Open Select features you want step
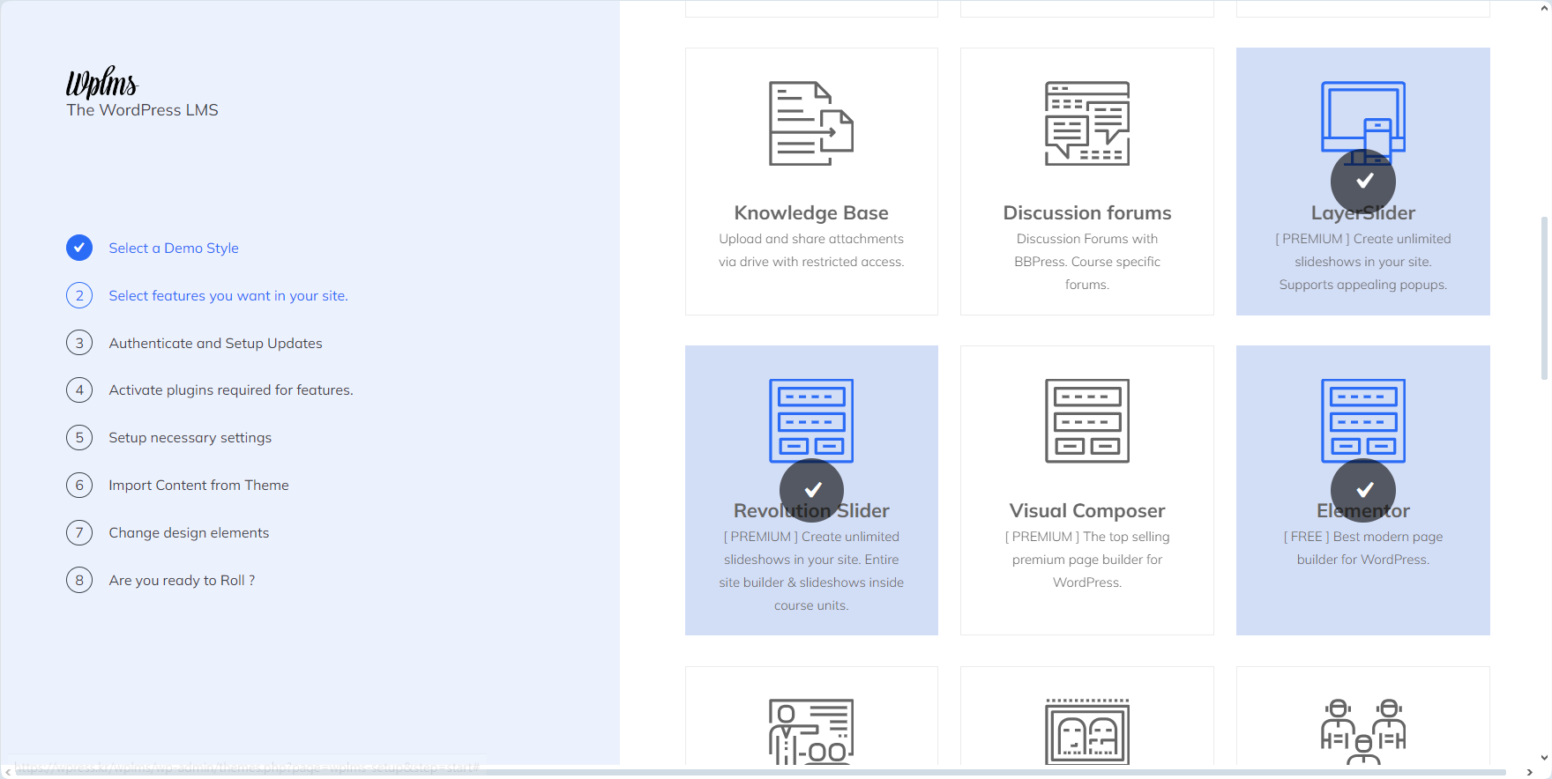This screenshot has width=1552, height=779. point(228,295)
